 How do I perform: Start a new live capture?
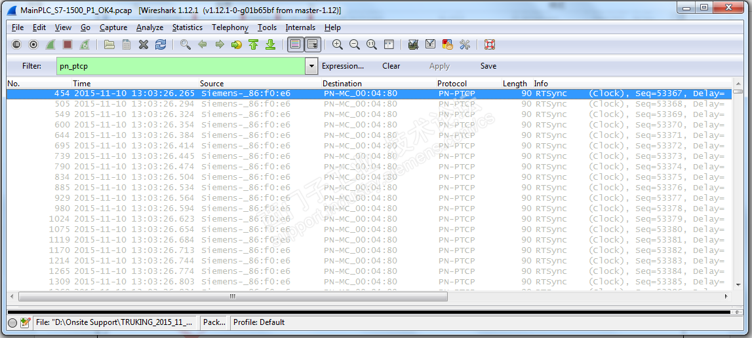click(50, 44)
